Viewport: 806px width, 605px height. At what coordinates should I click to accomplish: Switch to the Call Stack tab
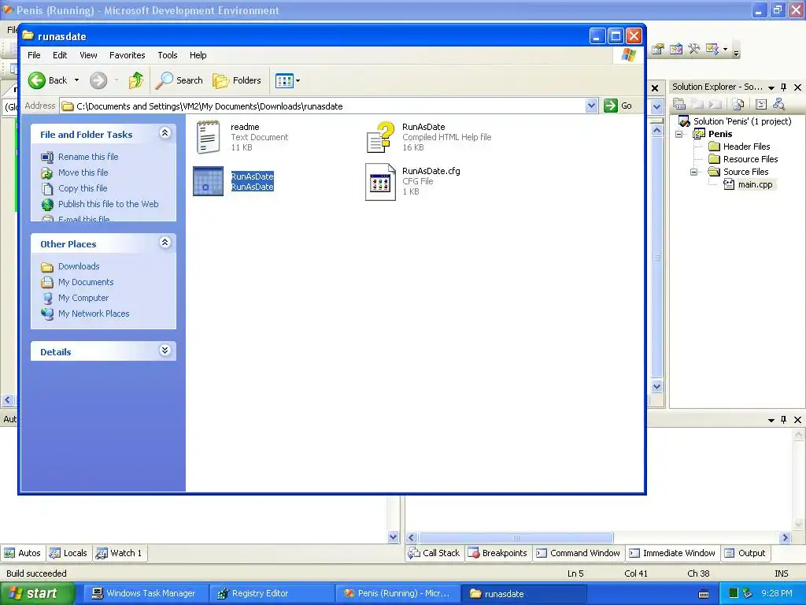(434, 553)
